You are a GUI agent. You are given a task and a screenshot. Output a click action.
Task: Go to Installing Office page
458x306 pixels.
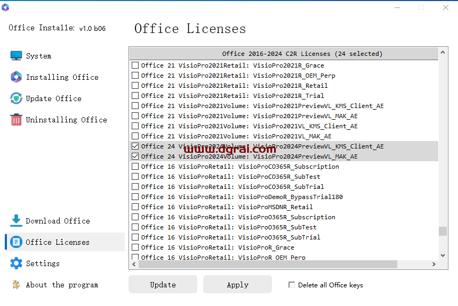click(62, 77)
